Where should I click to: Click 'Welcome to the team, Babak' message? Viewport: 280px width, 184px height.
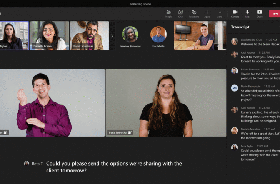click(x=260, y=44)
